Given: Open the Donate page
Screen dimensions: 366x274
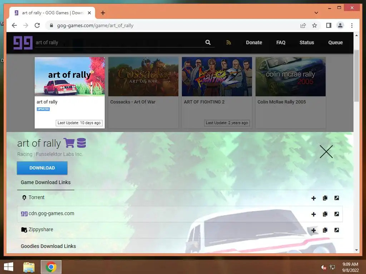Looking at the screenshot, I should pos(254,42).
